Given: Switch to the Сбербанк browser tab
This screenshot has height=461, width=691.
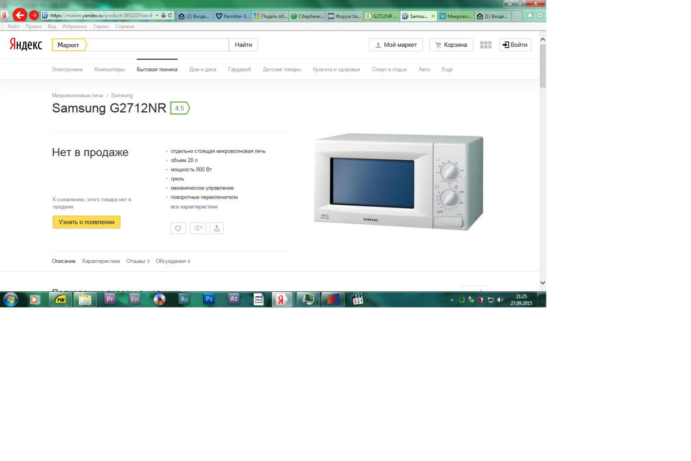Looking at the screenshot, I should tap(307, 16).
